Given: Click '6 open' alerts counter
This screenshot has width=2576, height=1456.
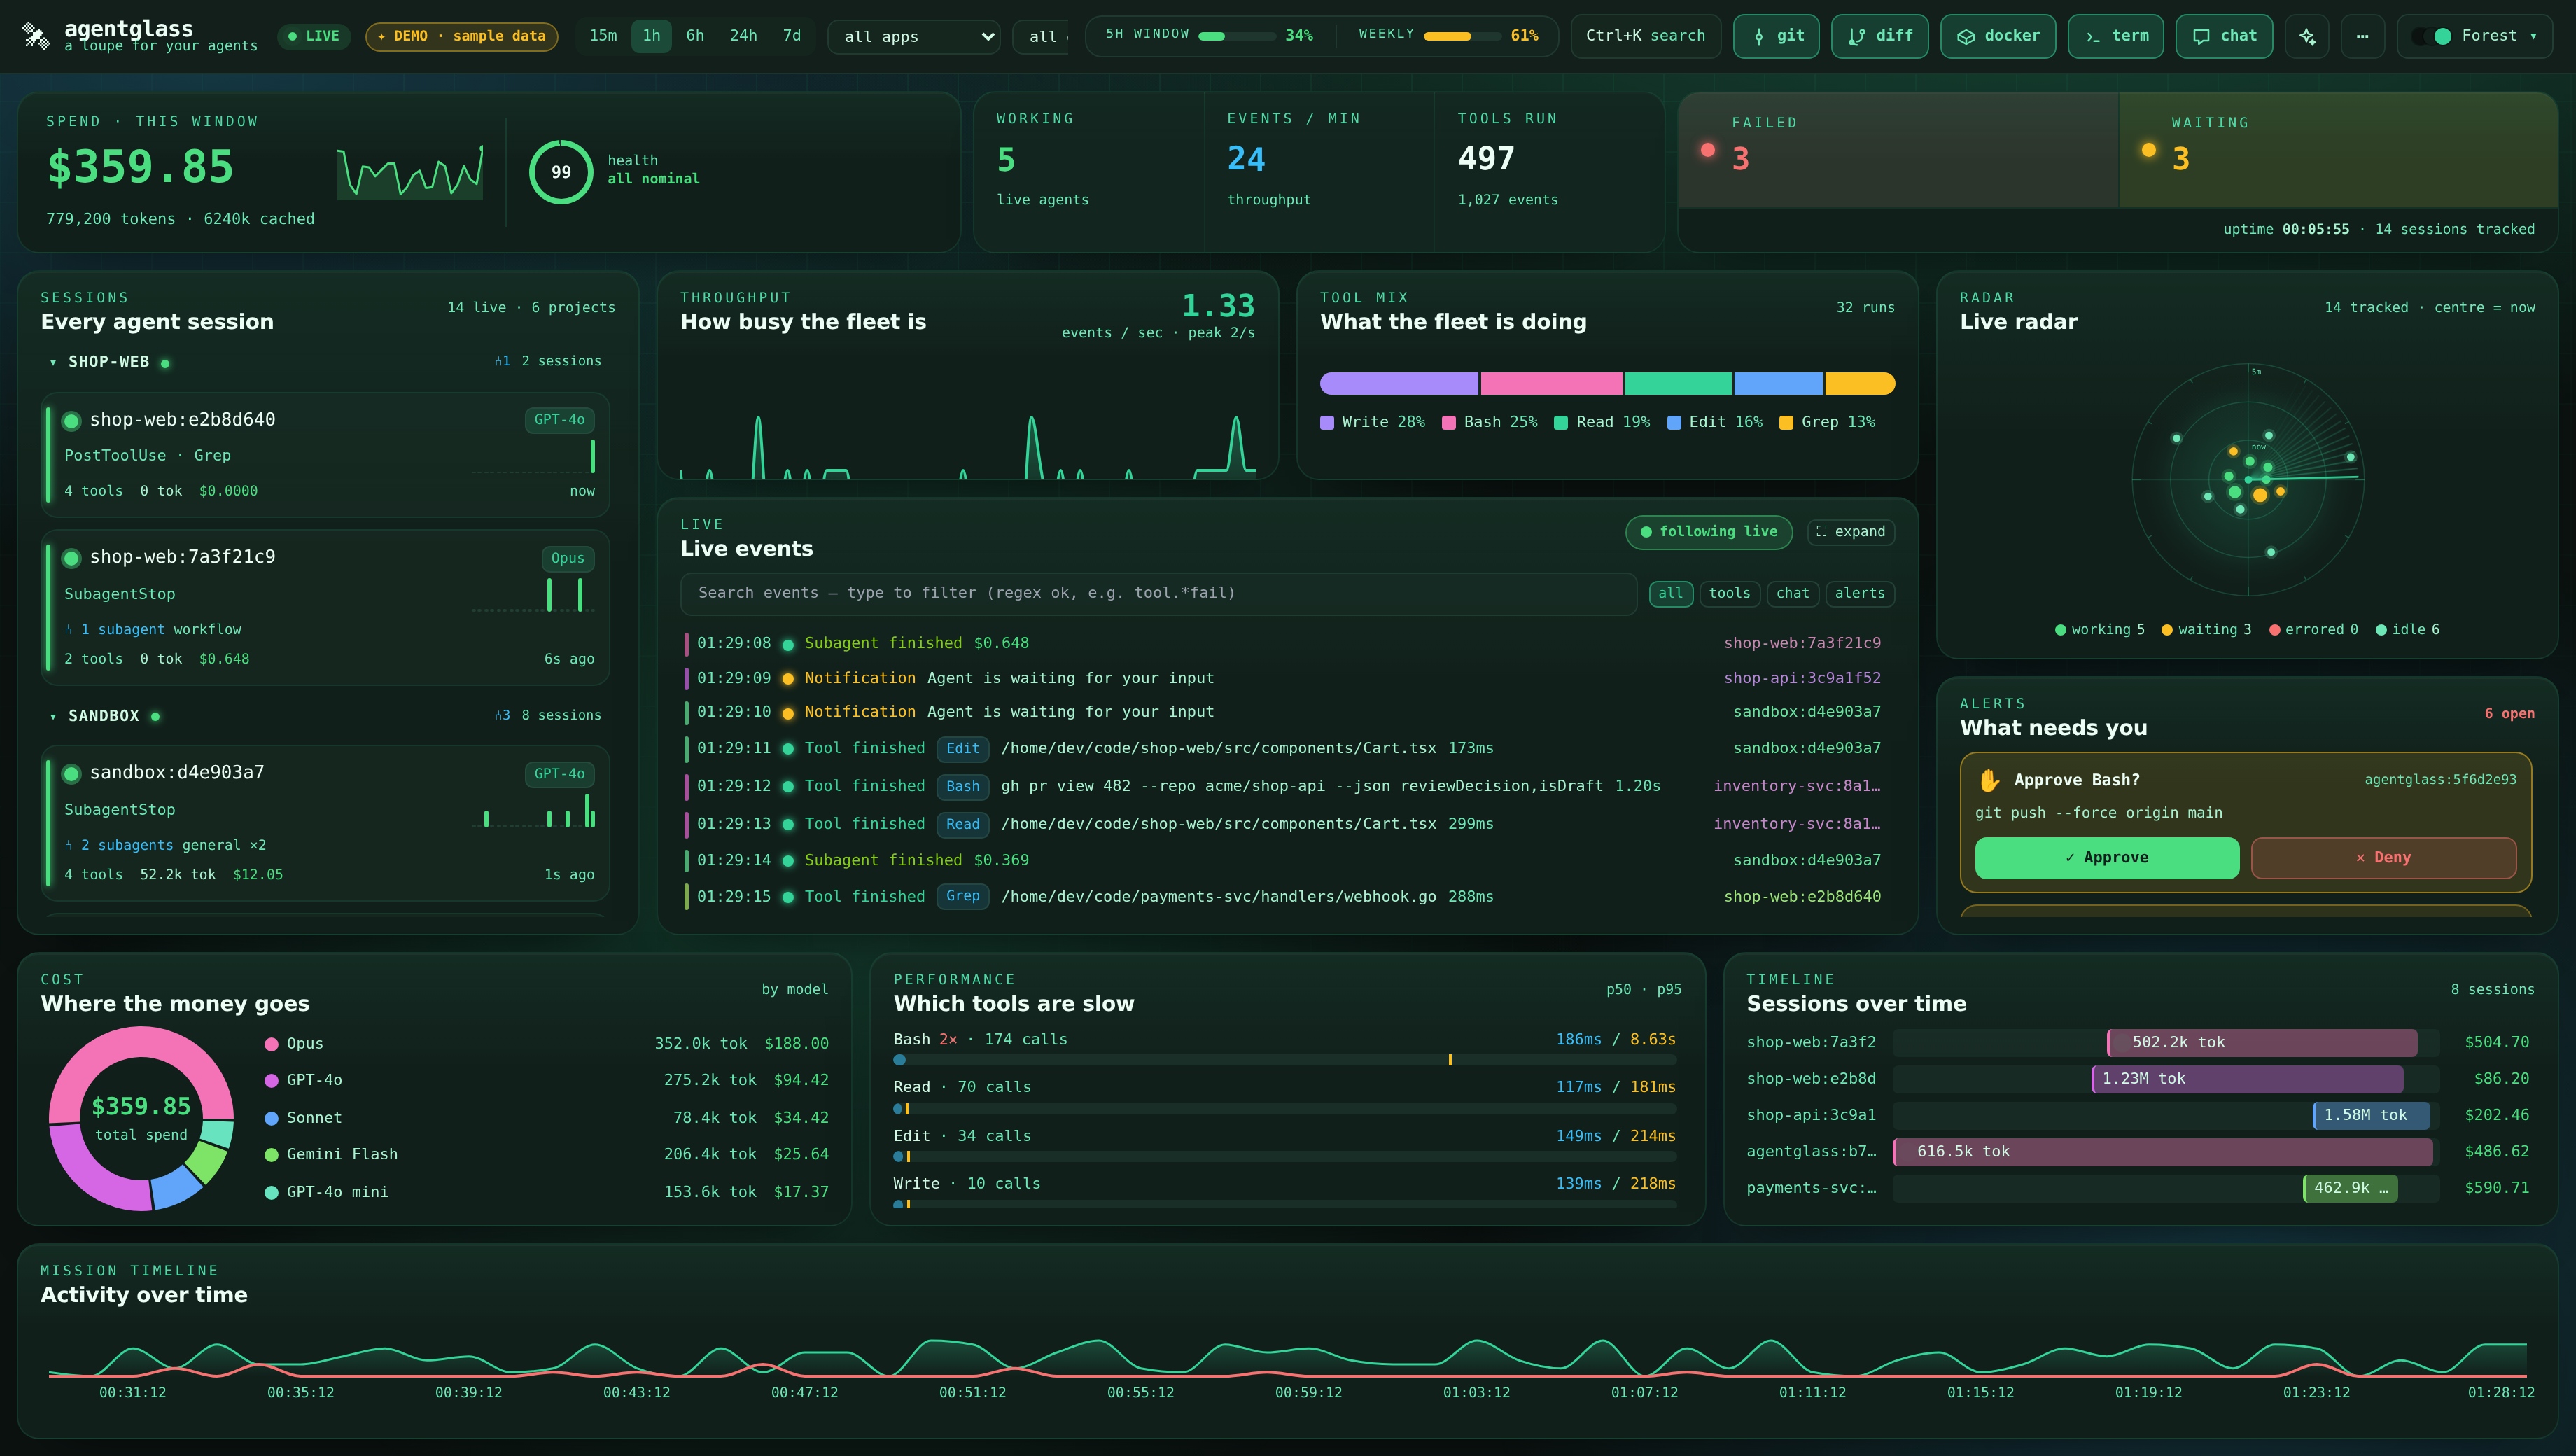Looking at the screenshot, I should [x=2509, y=714].
